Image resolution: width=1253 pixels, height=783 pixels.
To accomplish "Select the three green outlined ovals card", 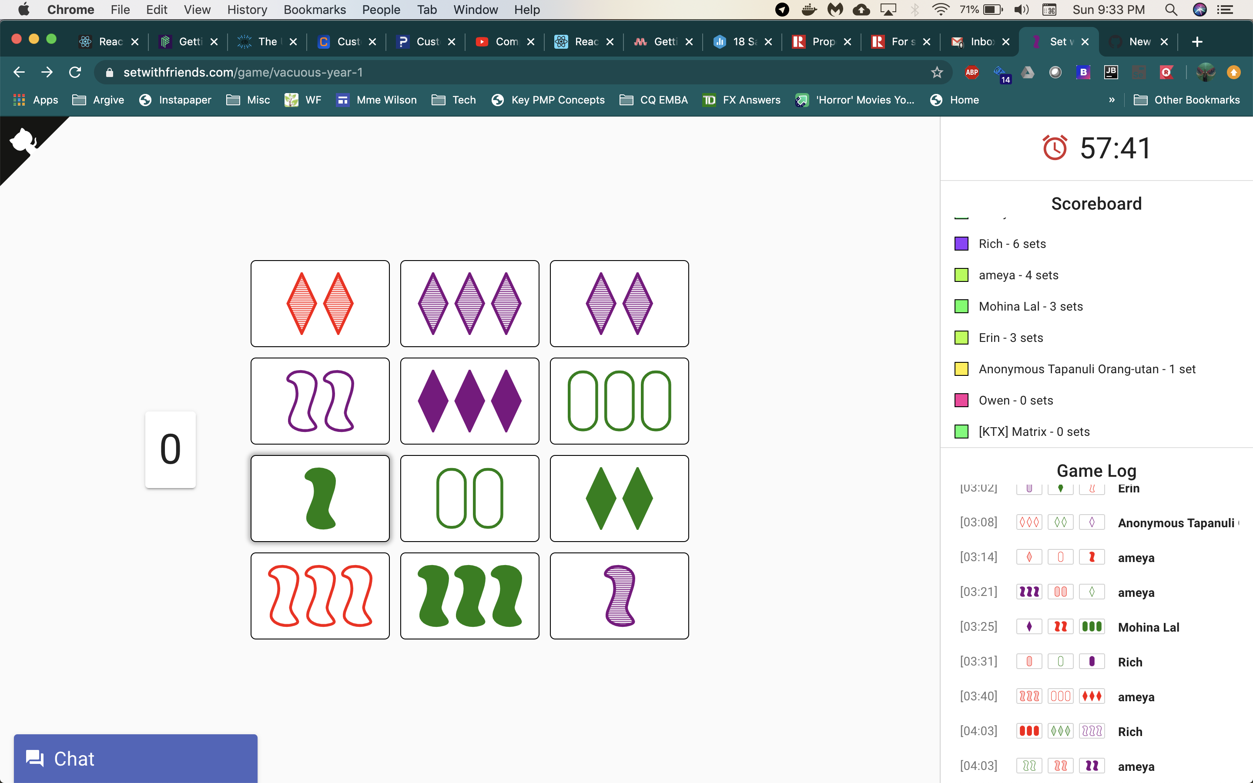I will [x=619, y=401].
